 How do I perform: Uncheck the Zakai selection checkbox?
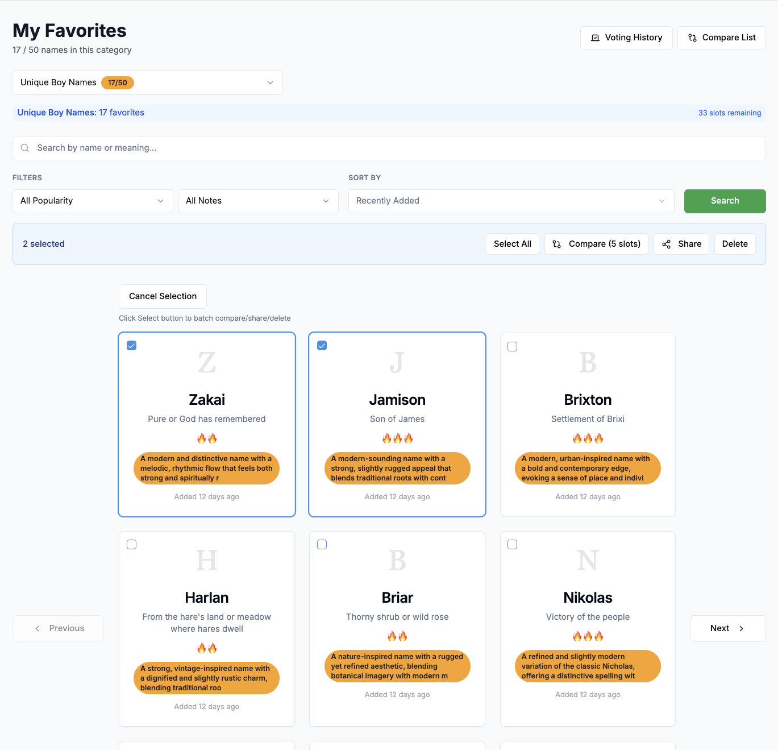click(131, 345)
